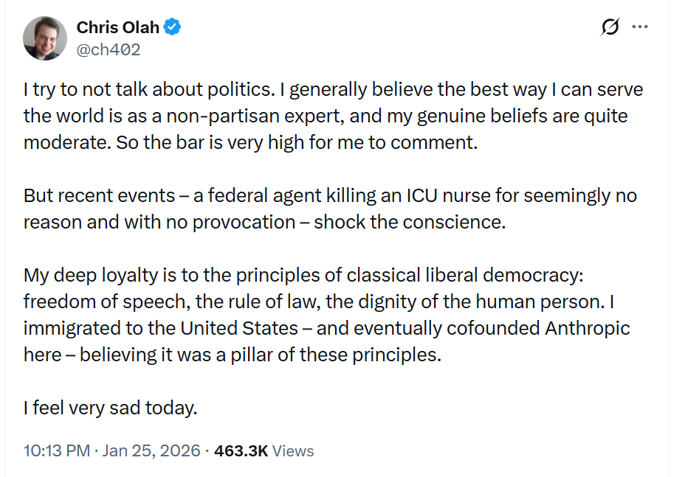Open Chris Olah's profile photo
685x477 pixels.
click(x=46, y=38)
